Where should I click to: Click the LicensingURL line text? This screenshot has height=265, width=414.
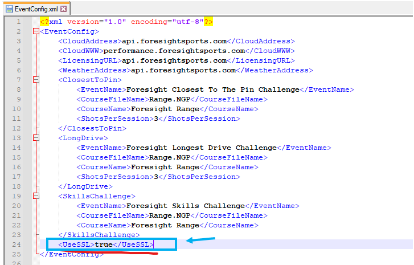point(177,60)
